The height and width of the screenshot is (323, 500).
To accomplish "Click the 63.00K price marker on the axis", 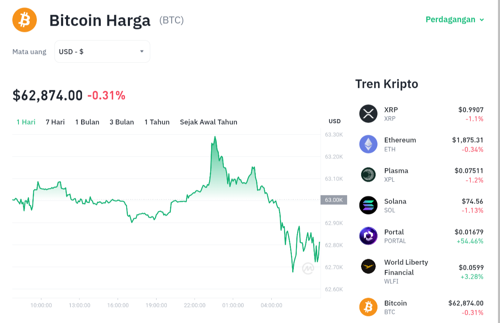I will [x=334, y=200].
